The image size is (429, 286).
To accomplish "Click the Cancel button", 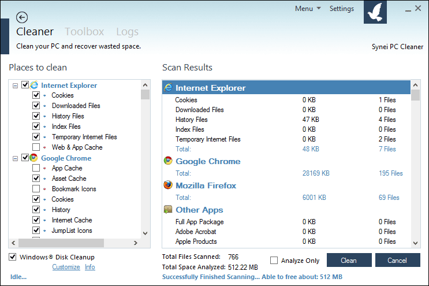I will 398,260.
